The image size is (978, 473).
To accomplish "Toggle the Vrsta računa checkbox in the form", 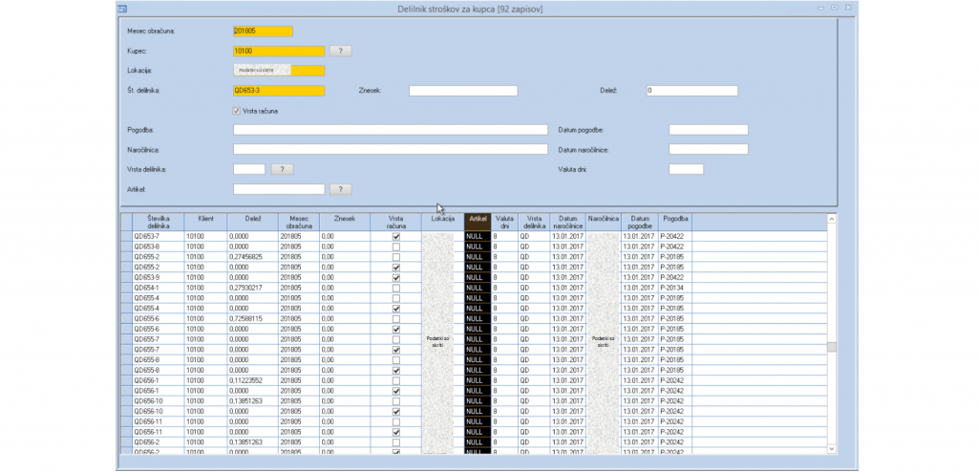I will click(x=237, y=111).
